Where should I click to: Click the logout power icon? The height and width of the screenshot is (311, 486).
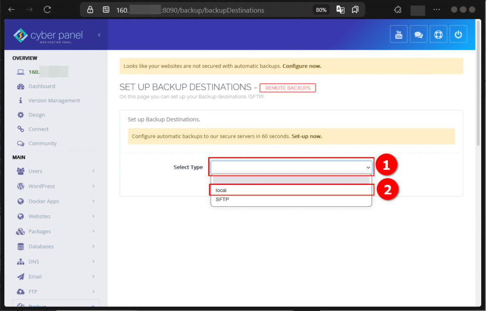(458, 34)
